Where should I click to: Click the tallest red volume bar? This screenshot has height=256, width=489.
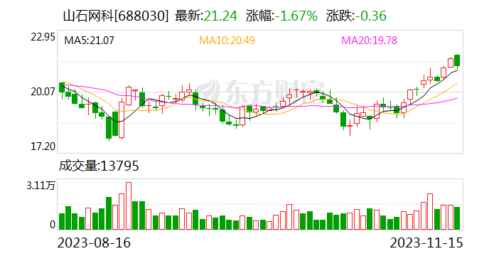(129, 206)
